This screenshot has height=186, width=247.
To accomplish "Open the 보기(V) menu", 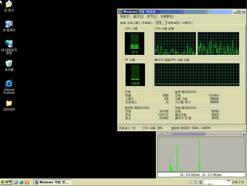I will click(152, 16).
